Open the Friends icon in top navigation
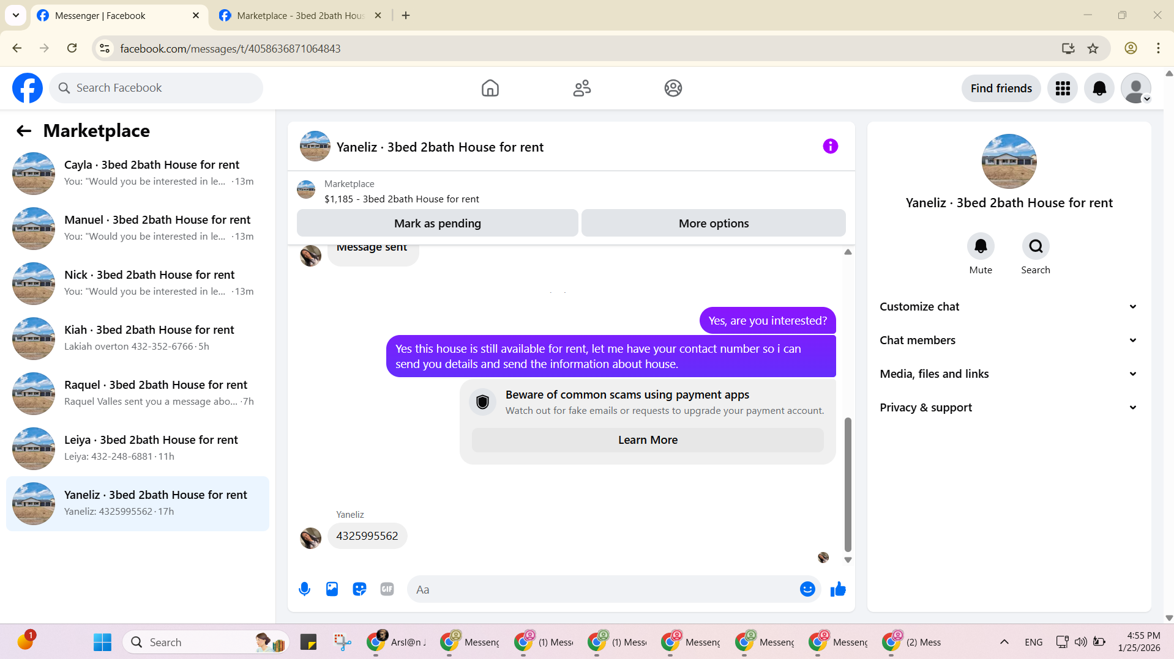The image size is (1174, 659). click(582, 88)
